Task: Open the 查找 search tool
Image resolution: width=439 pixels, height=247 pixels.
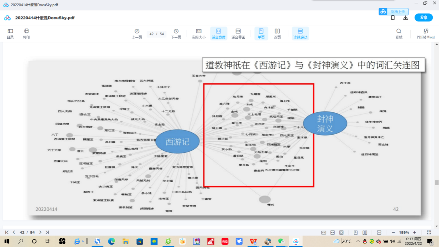Action: click(x=399, y=34)
